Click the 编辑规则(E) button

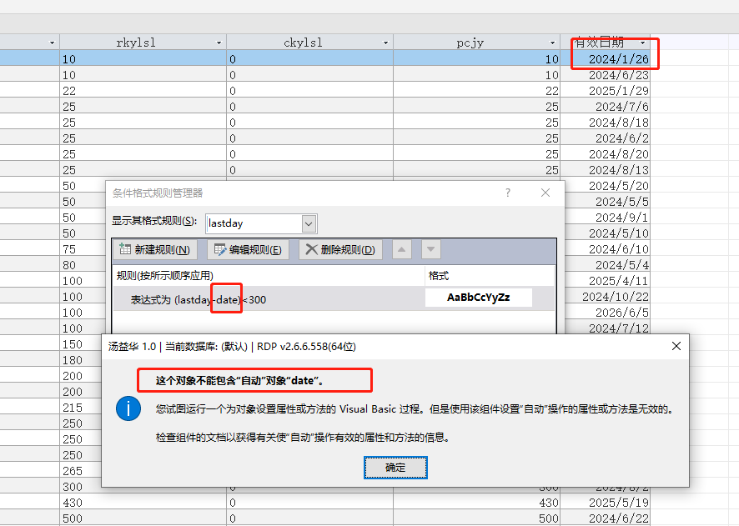(248, 249)
